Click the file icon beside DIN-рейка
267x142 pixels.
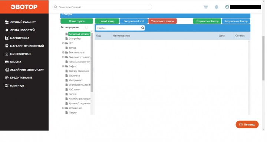pyautogui.click(x=67, y=38)
